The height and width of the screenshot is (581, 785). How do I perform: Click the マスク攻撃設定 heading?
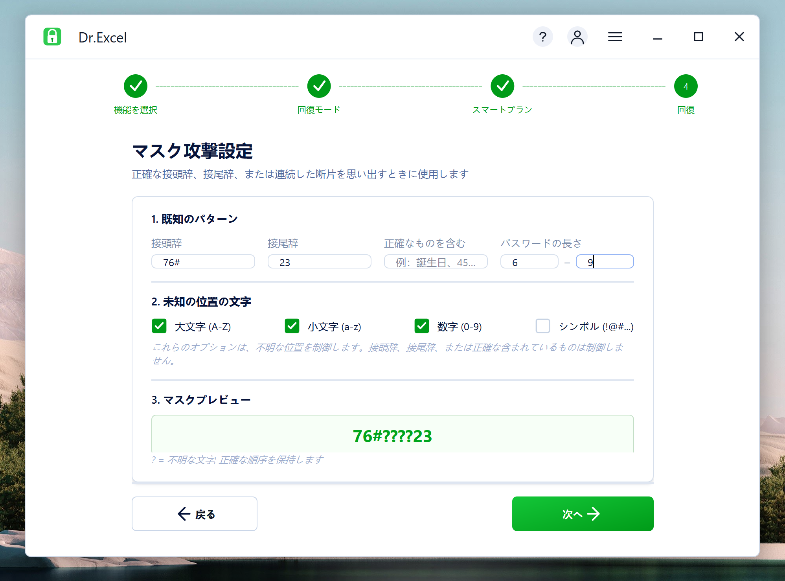(x=192, y=151)
